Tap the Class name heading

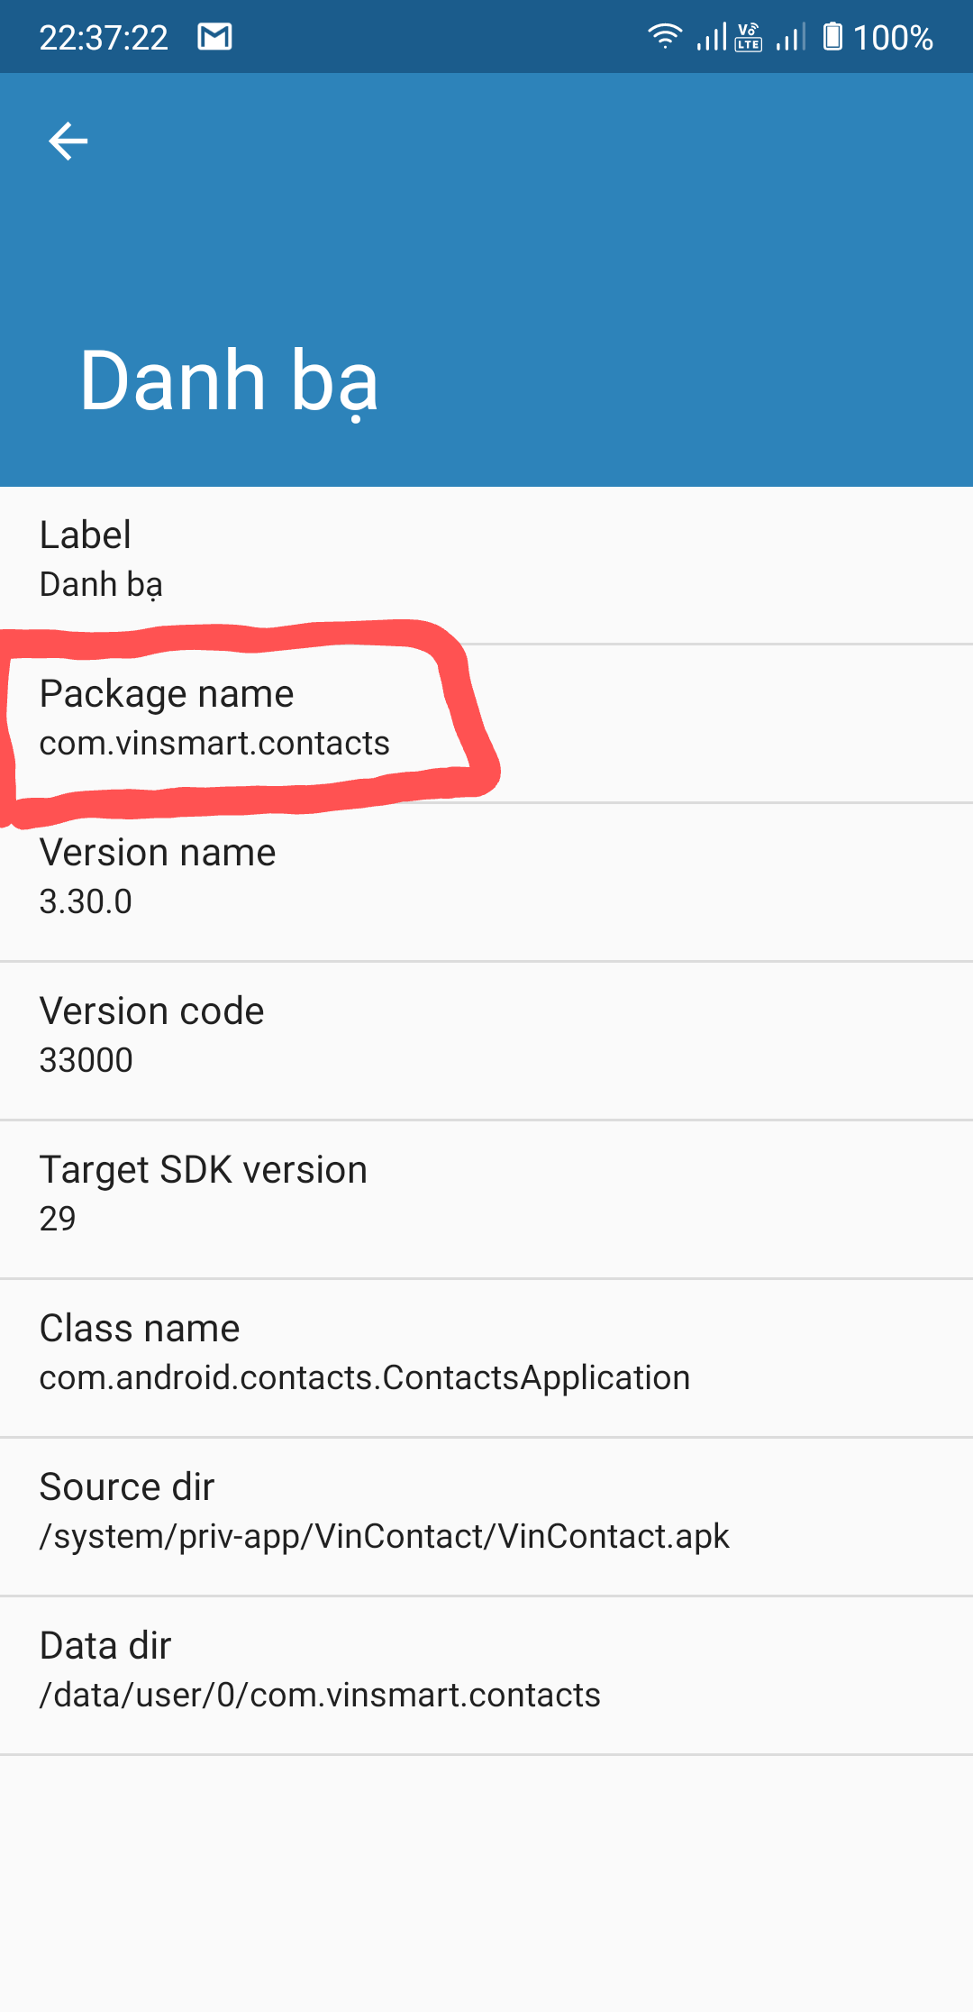(140, 1329)
